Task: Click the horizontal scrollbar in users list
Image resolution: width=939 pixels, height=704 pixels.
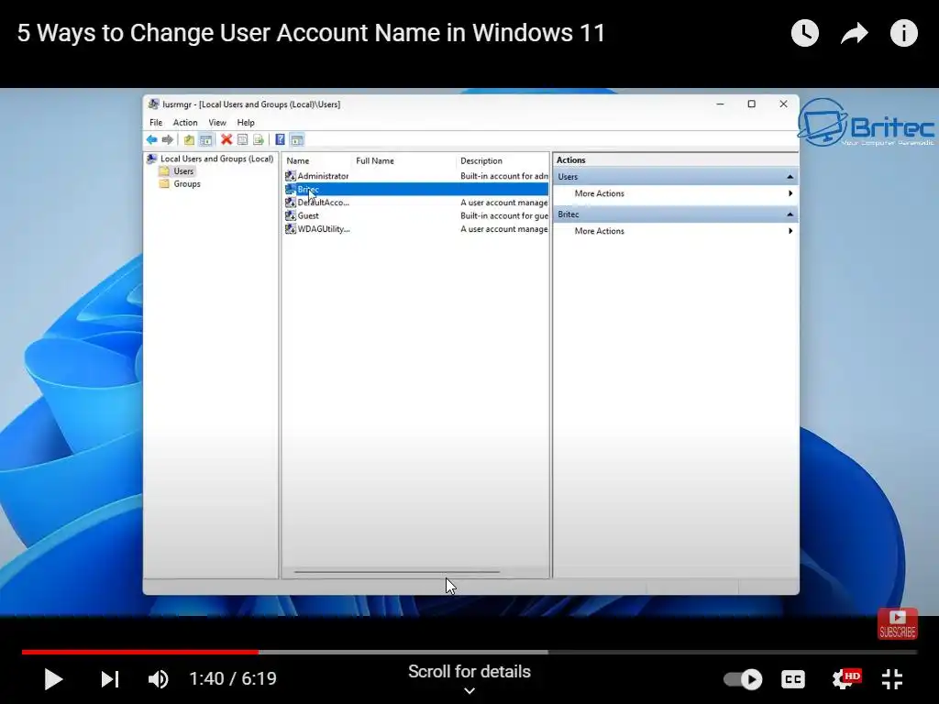Action: (397, 572)
